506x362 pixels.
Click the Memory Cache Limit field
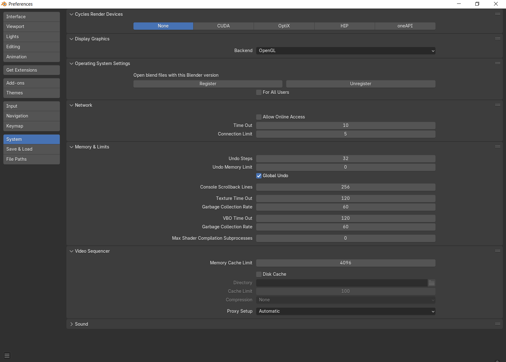346,263
